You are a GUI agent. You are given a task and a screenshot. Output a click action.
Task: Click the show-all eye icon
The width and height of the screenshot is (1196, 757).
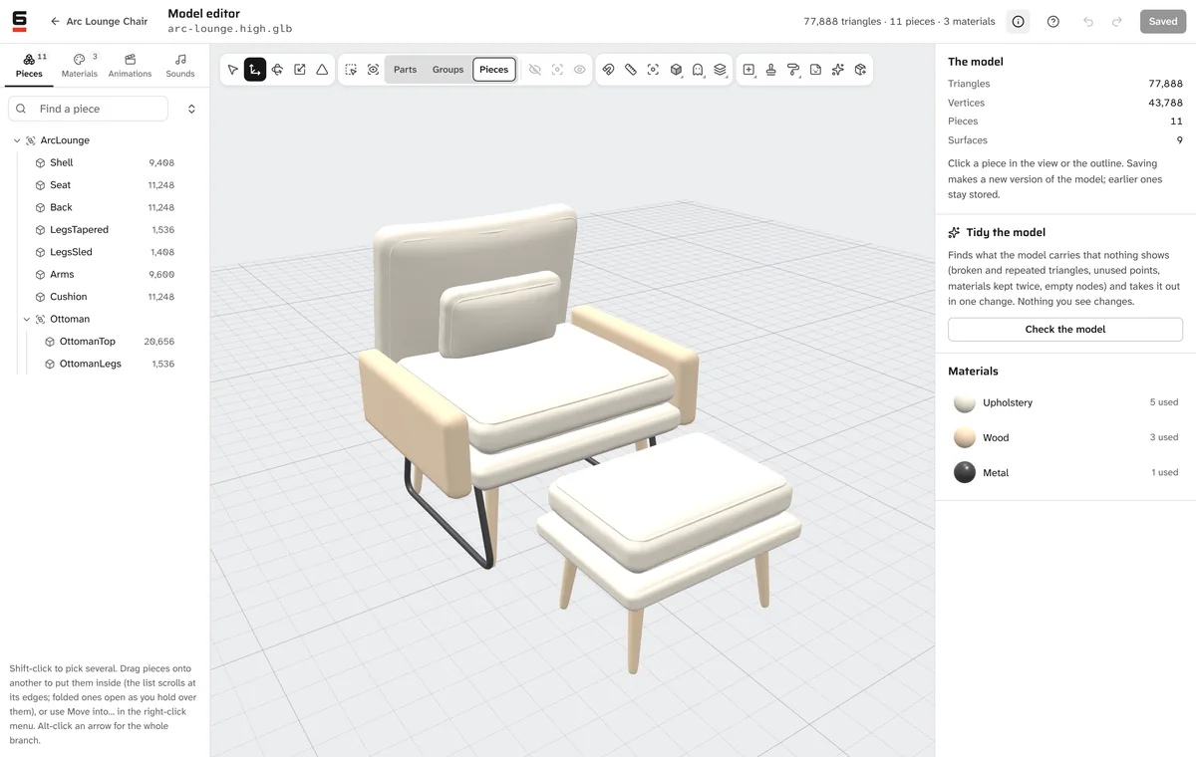tap(580, 70)
